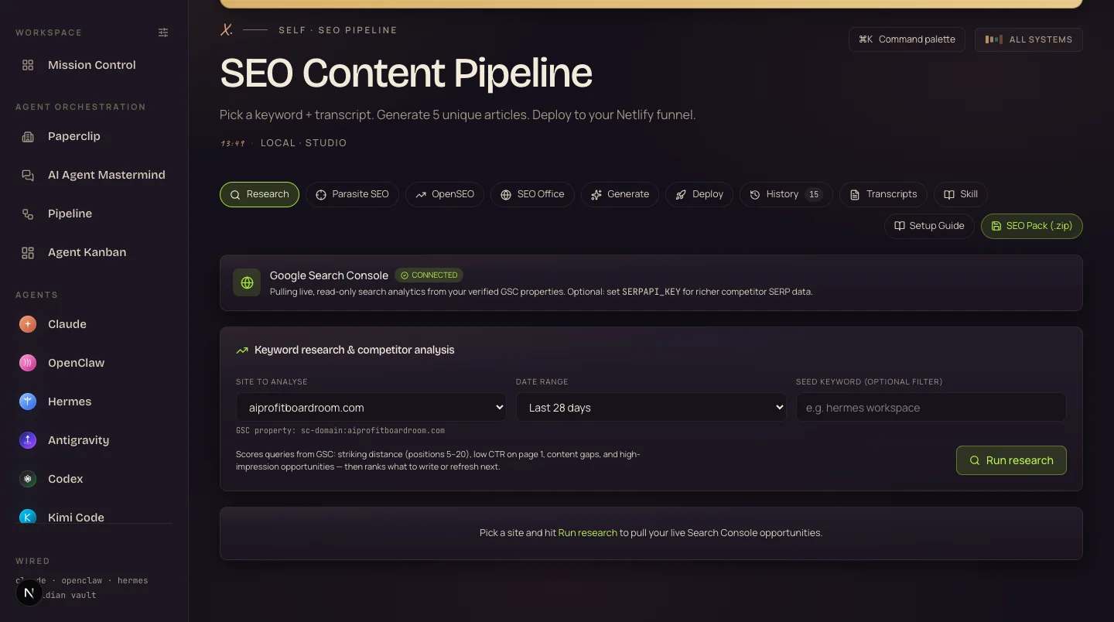Click the Kimi Code avatar icon

click(28, 517)
